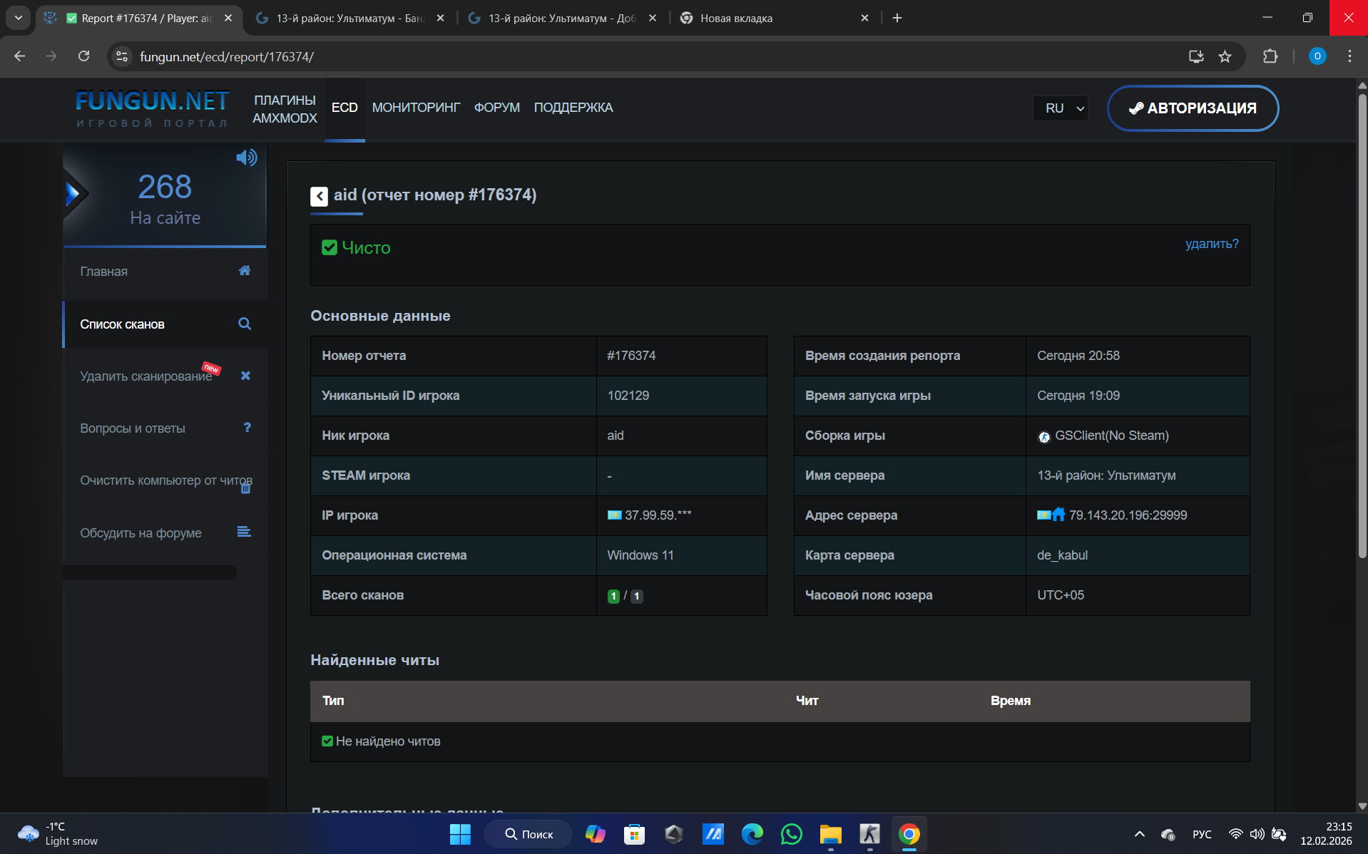The width and height of the screenshot is (1368, 854).
Task: Mute the site sound speaker icon
Action: (x=246, y=158)
